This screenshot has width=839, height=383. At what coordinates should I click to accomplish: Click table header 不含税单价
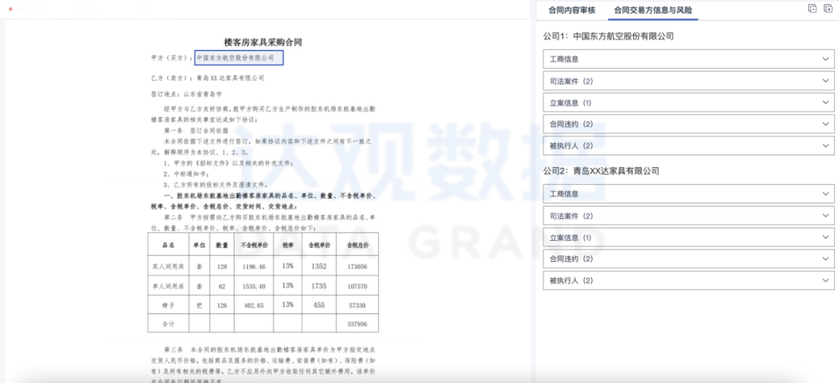tap(254, 245)
